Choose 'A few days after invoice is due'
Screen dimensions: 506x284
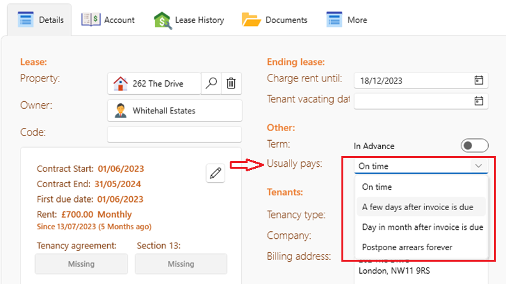(x=420, y=207)
